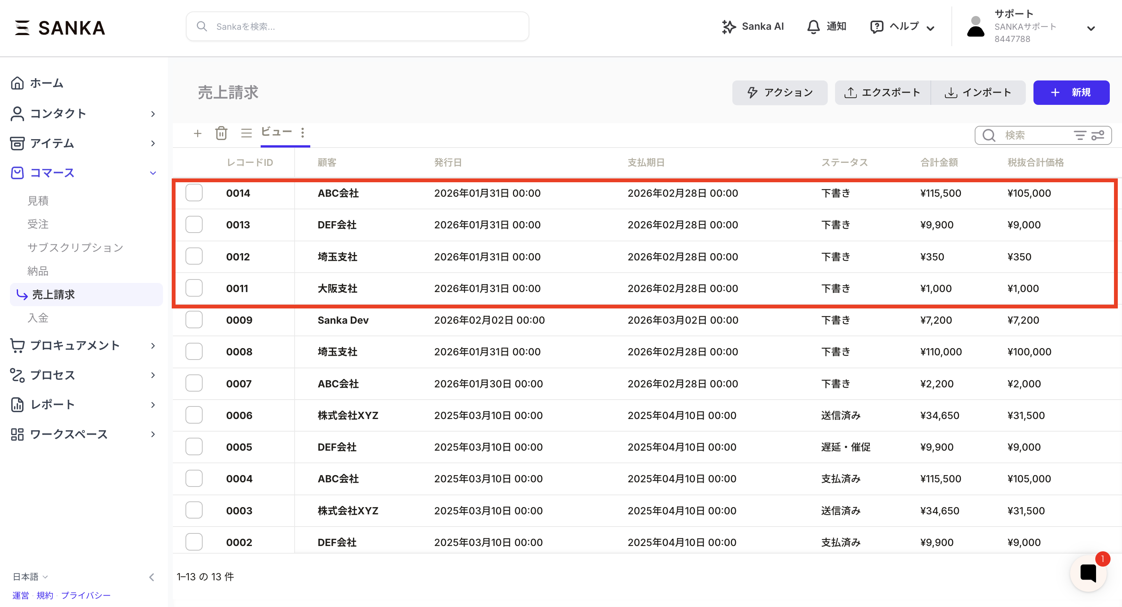
Task: Check the checkbox for record 0014
Action: click(x=194, y=193)
